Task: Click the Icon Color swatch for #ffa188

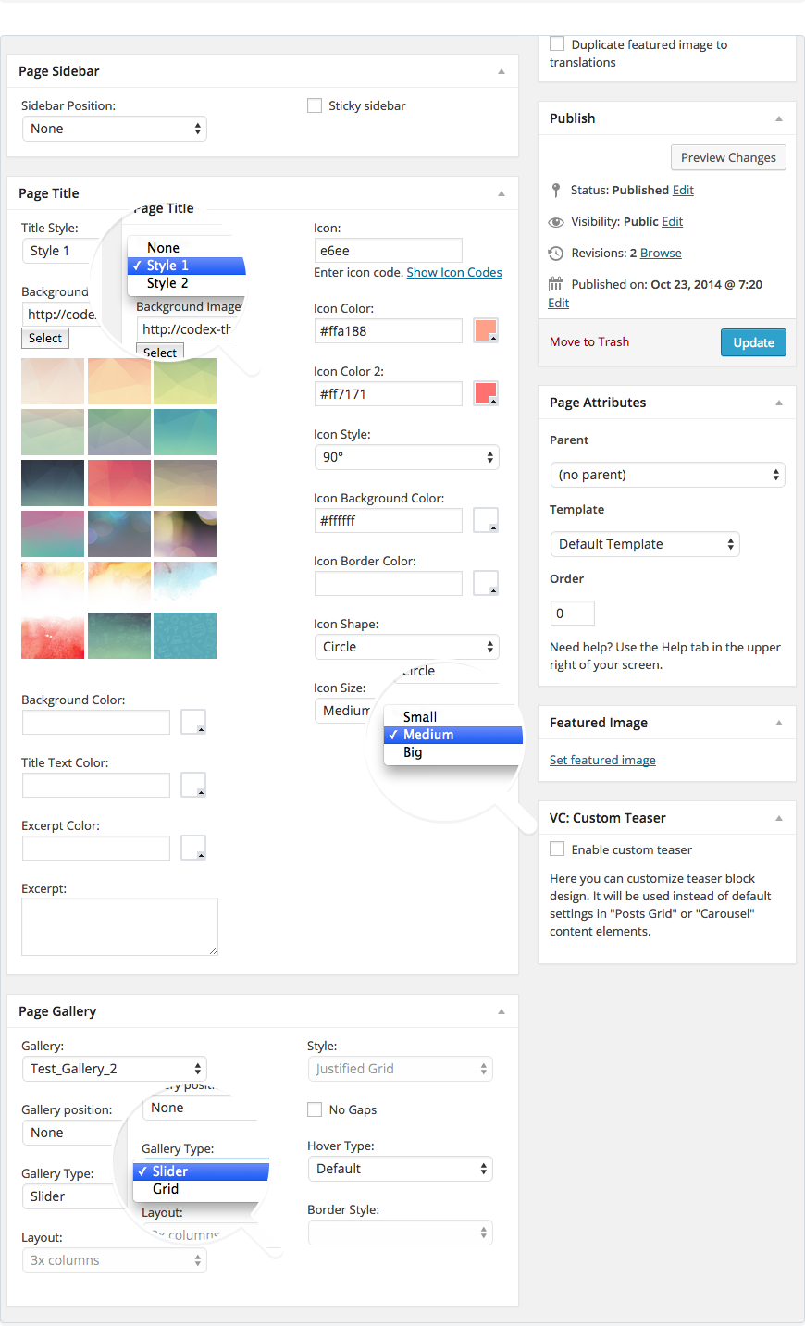Action: 486,330
